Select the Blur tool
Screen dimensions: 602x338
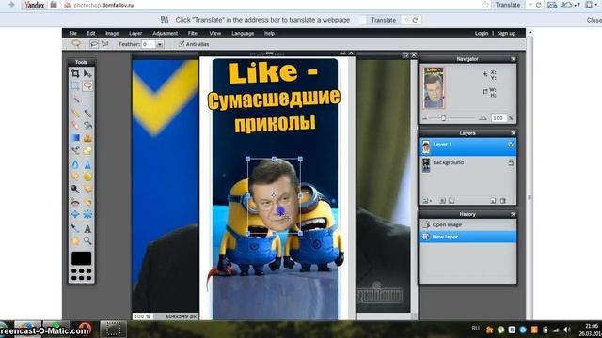pos(75,164)
